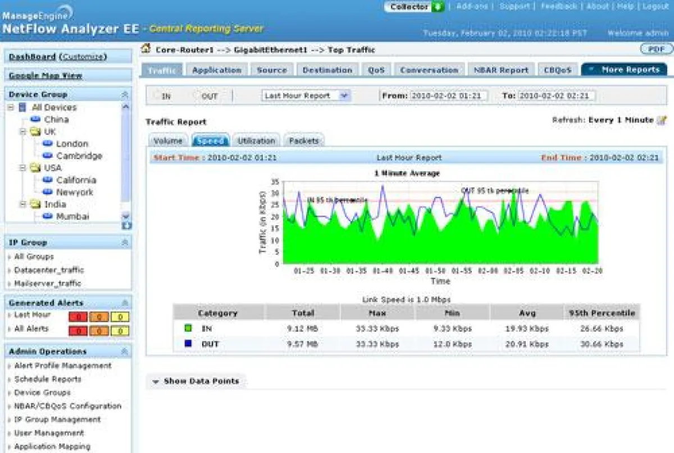
Task: Click the From date input field
Action: pyautogui.click(x=449, y=95)
